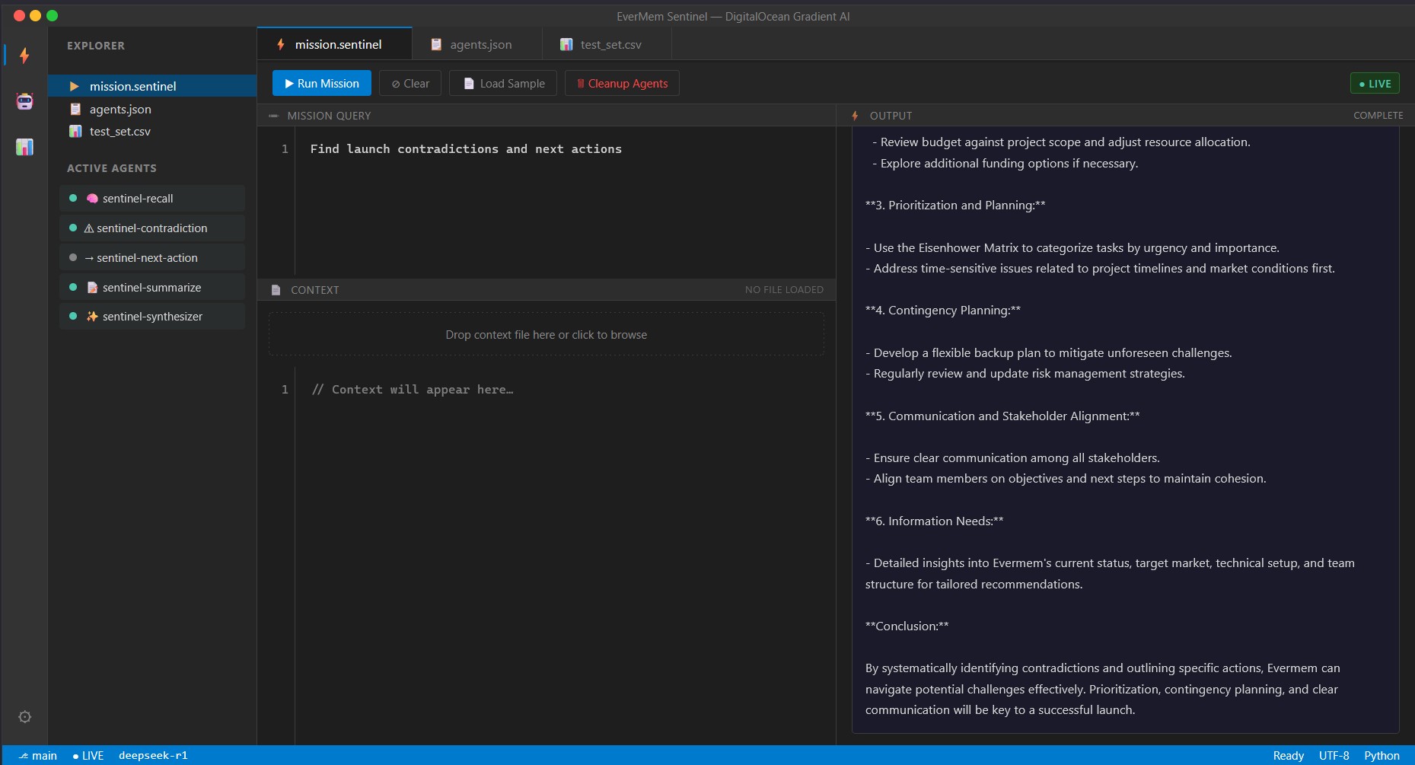The height and width of the screenshot is (765, 1415).
Task: Click the context file drop zone to browse
Action: click(x=547, y=335)
